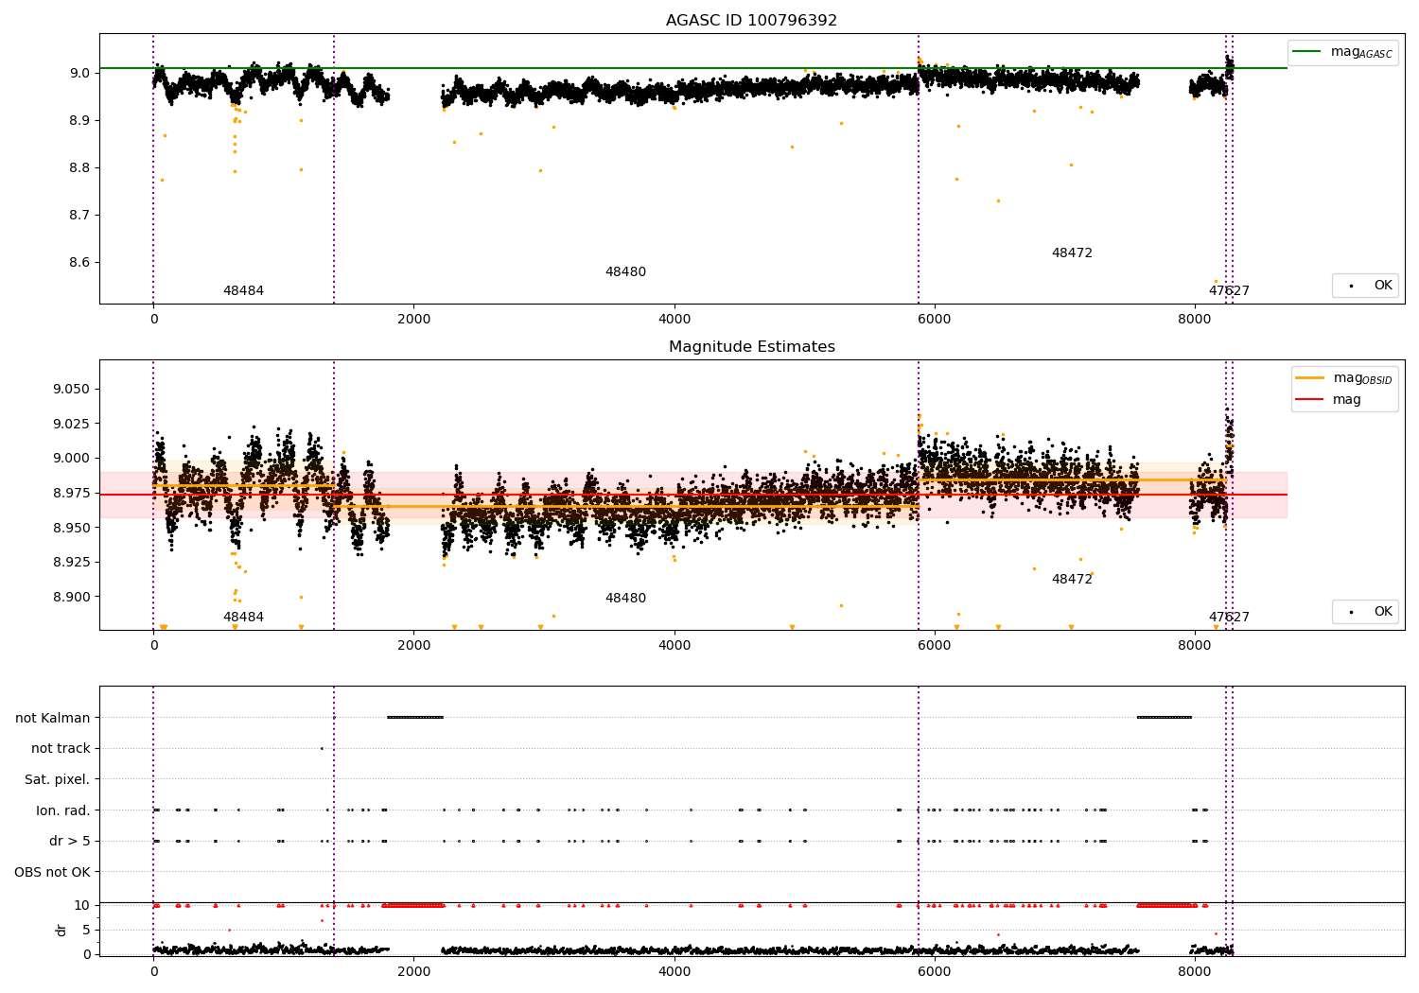This screenshot has height=993, width=1419.
Task: Click the 'not Kalman' row label
Action: point(53,718)
